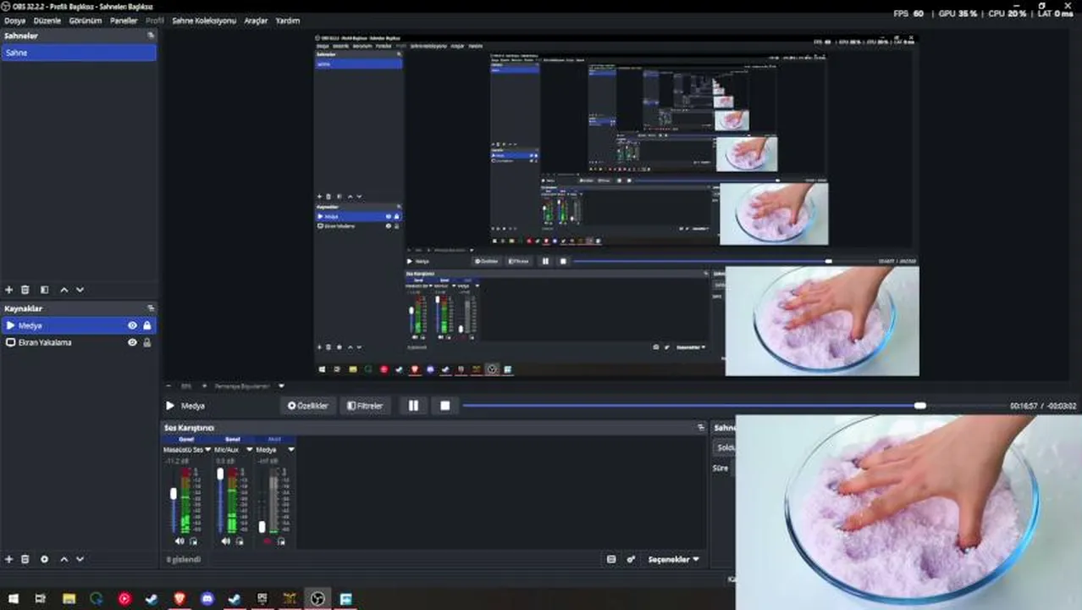Open the Masaüstü Ses channel dropdown
1082x610 pixels.
click(x=207, y=450)
